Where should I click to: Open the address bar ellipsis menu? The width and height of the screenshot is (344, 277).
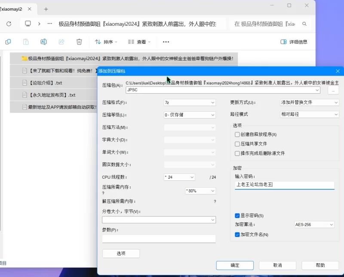50,24
